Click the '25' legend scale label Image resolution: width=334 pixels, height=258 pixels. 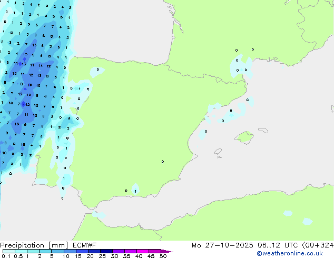pos(102,256)
